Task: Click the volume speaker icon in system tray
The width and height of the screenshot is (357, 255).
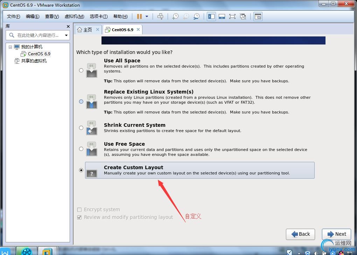Action: point(316,253)
